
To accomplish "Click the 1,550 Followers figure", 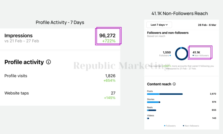I will [x=167, y=52].
